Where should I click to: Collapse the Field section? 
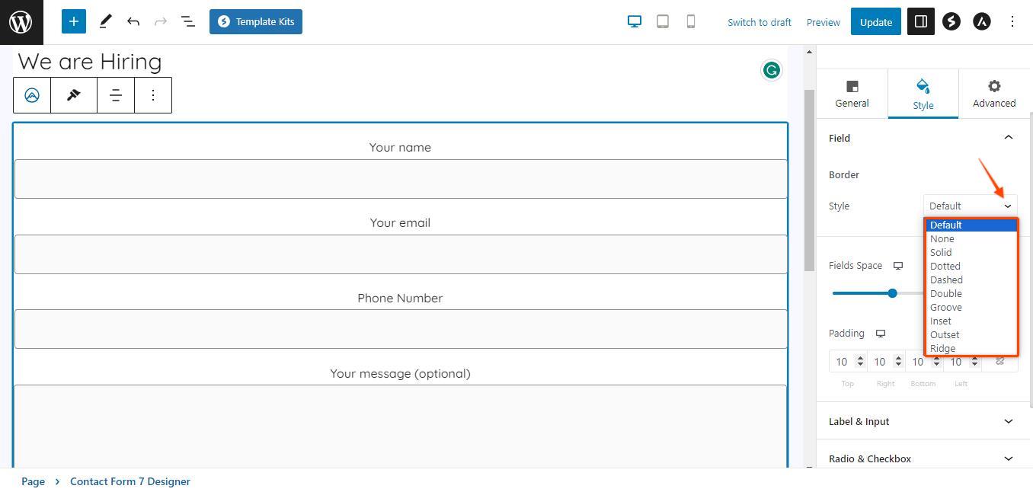pyautogui.click(x=1008, y=138)
